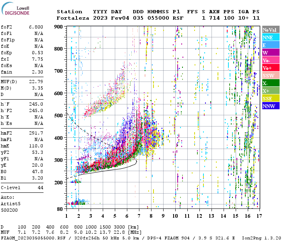Click the Lowell Digisonde logo
This screenshot has height=241, width=282.
pos(15,9)
